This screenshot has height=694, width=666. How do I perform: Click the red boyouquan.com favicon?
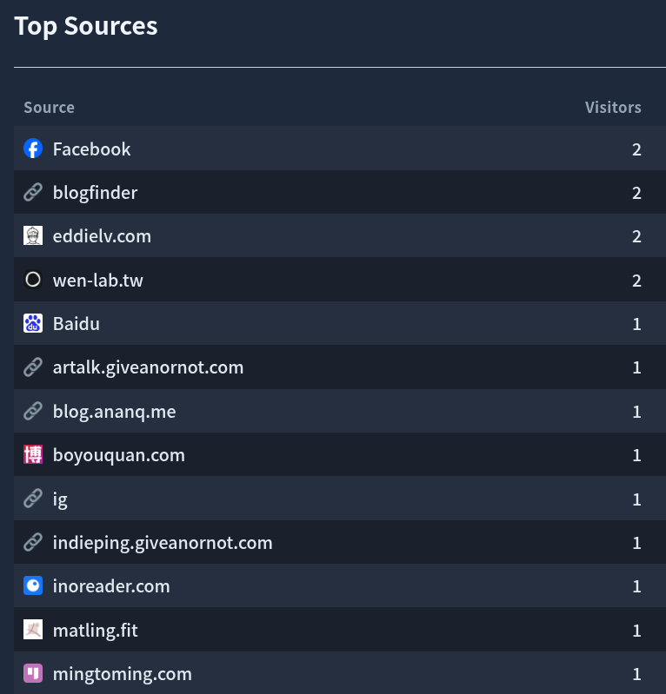[x=33, y=454]
